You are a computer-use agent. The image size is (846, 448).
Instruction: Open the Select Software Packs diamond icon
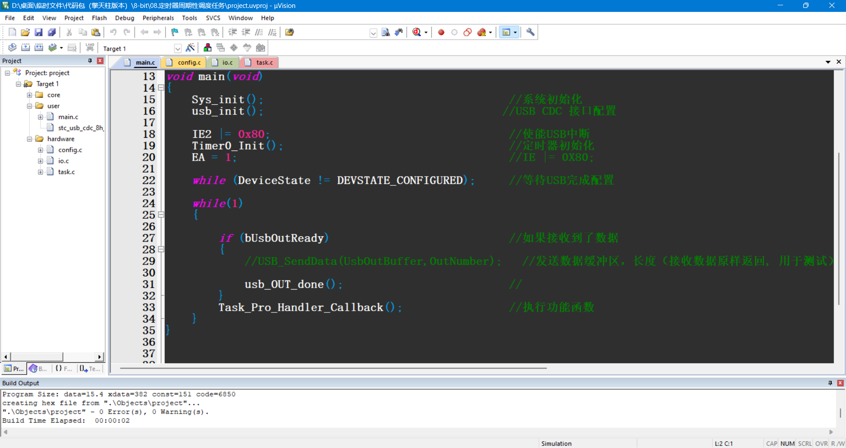[234, 48]
